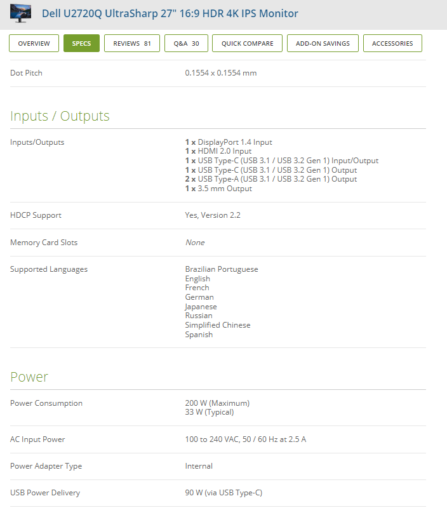Click the AC Input Power label

click(37, 439)
